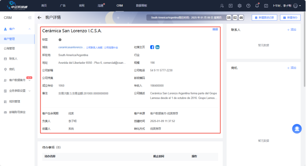Click the 待办名称 column header

[50, 156]
